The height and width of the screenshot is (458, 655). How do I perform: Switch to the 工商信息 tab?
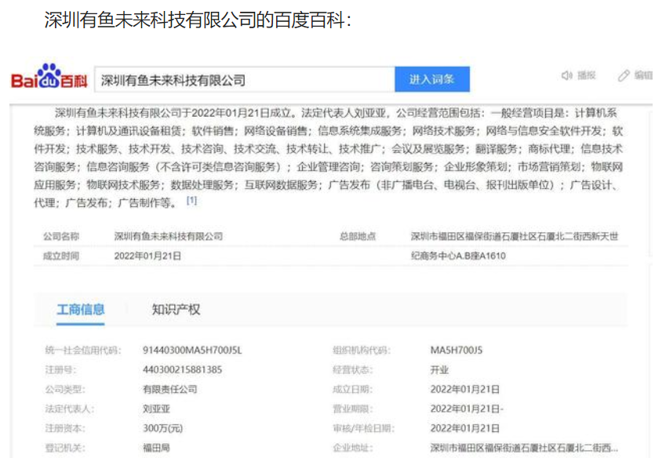(81, 310)
